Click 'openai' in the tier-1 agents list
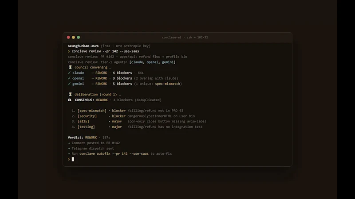Image resolution: width=355 pixels, height=199 pixels. tap(152, 62)
